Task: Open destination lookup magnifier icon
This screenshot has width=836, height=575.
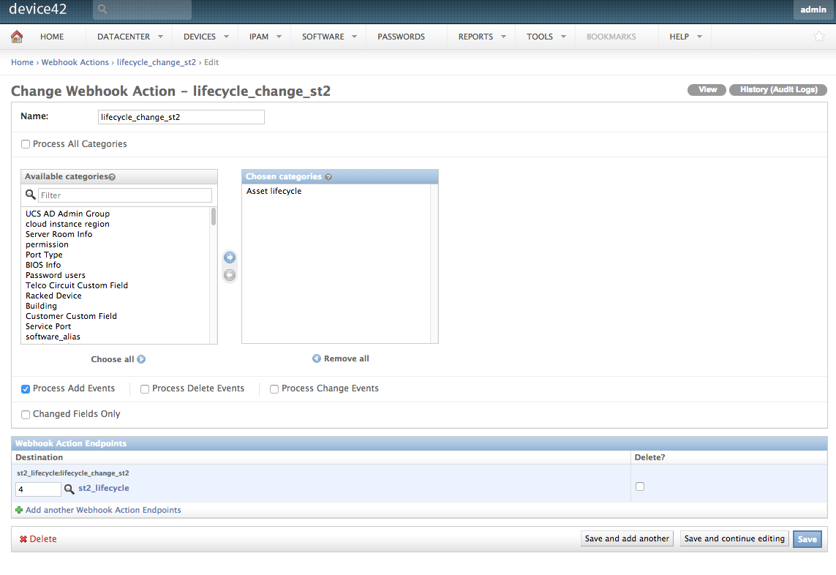Action: (69, 489)
